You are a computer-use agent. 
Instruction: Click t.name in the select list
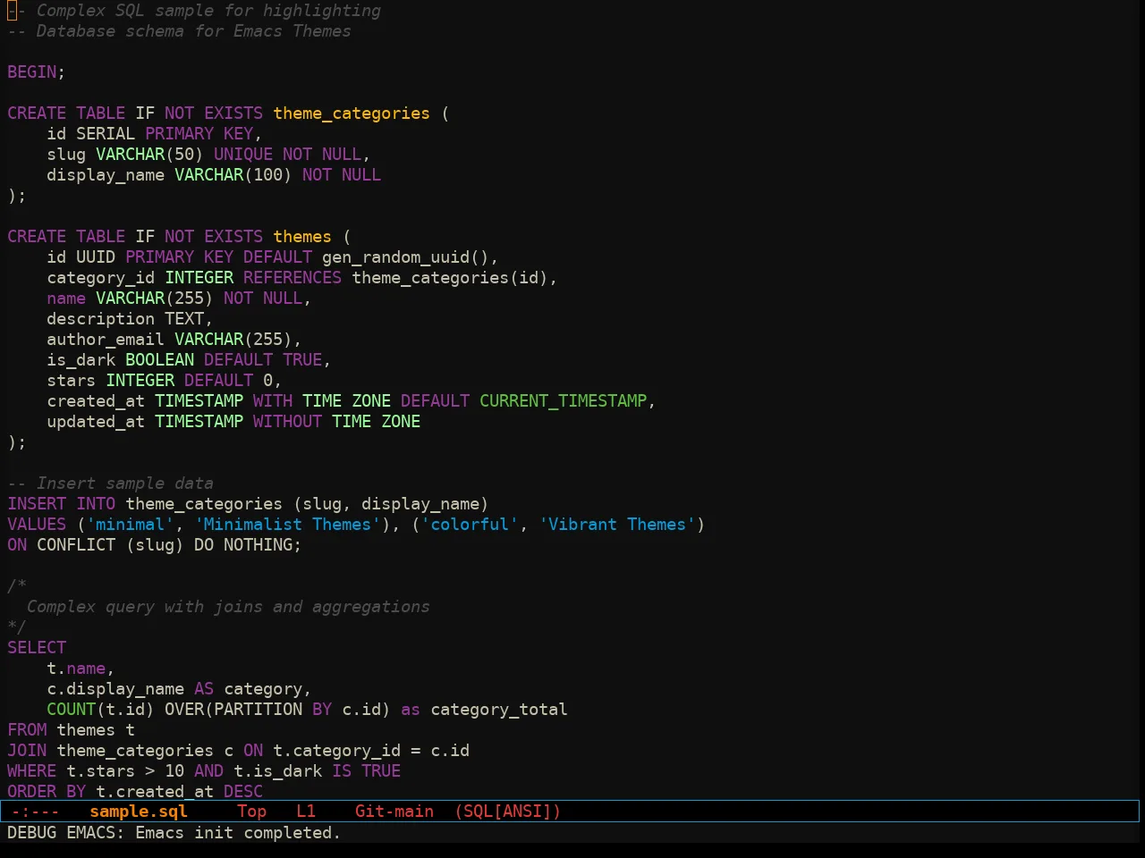click(x=76, y=669)
